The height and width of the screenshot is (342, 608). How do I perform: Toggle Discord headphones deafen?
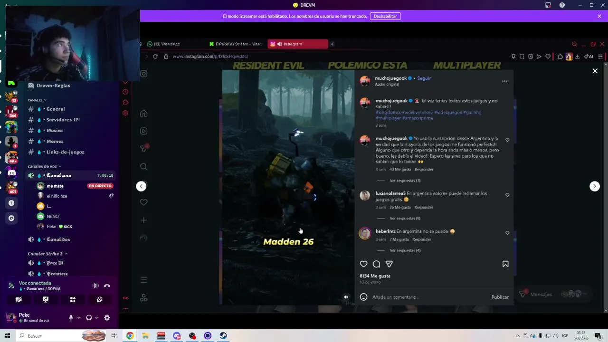pos(89,318)
